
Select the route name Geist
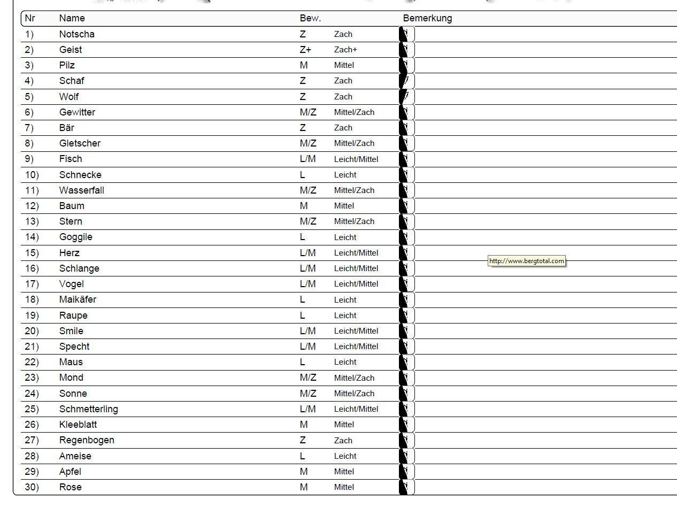(x=71, y=50)
